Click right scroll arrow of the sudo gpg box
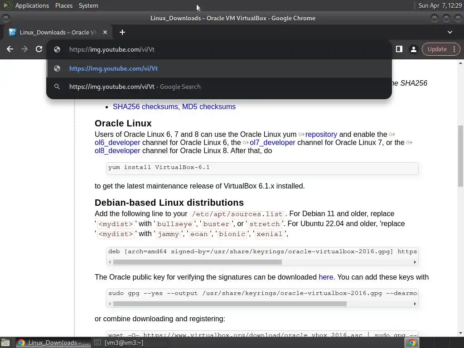The height and width of the screenshot is (348, 464). 415,304
